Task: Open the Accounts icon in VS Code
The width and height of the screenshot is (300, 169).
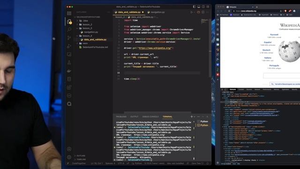Action: pyautogui.click(x=69, y=149)
